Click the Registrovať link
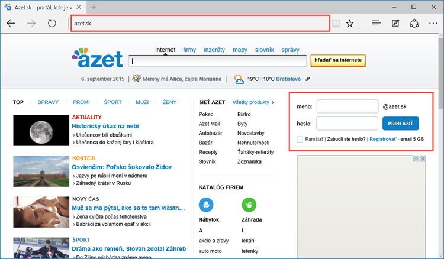Viewport: 444px width, 259px height. pos(384,139)
